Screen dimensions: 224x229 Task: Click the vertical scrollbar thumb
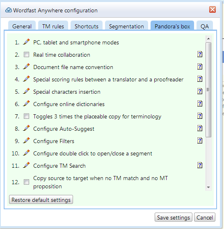click(208, 90)
